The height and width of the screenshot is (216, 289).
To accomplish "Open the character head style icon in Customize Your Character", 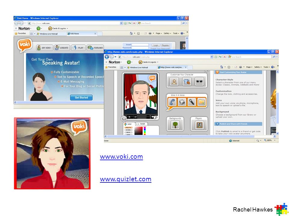I will 174,81.
